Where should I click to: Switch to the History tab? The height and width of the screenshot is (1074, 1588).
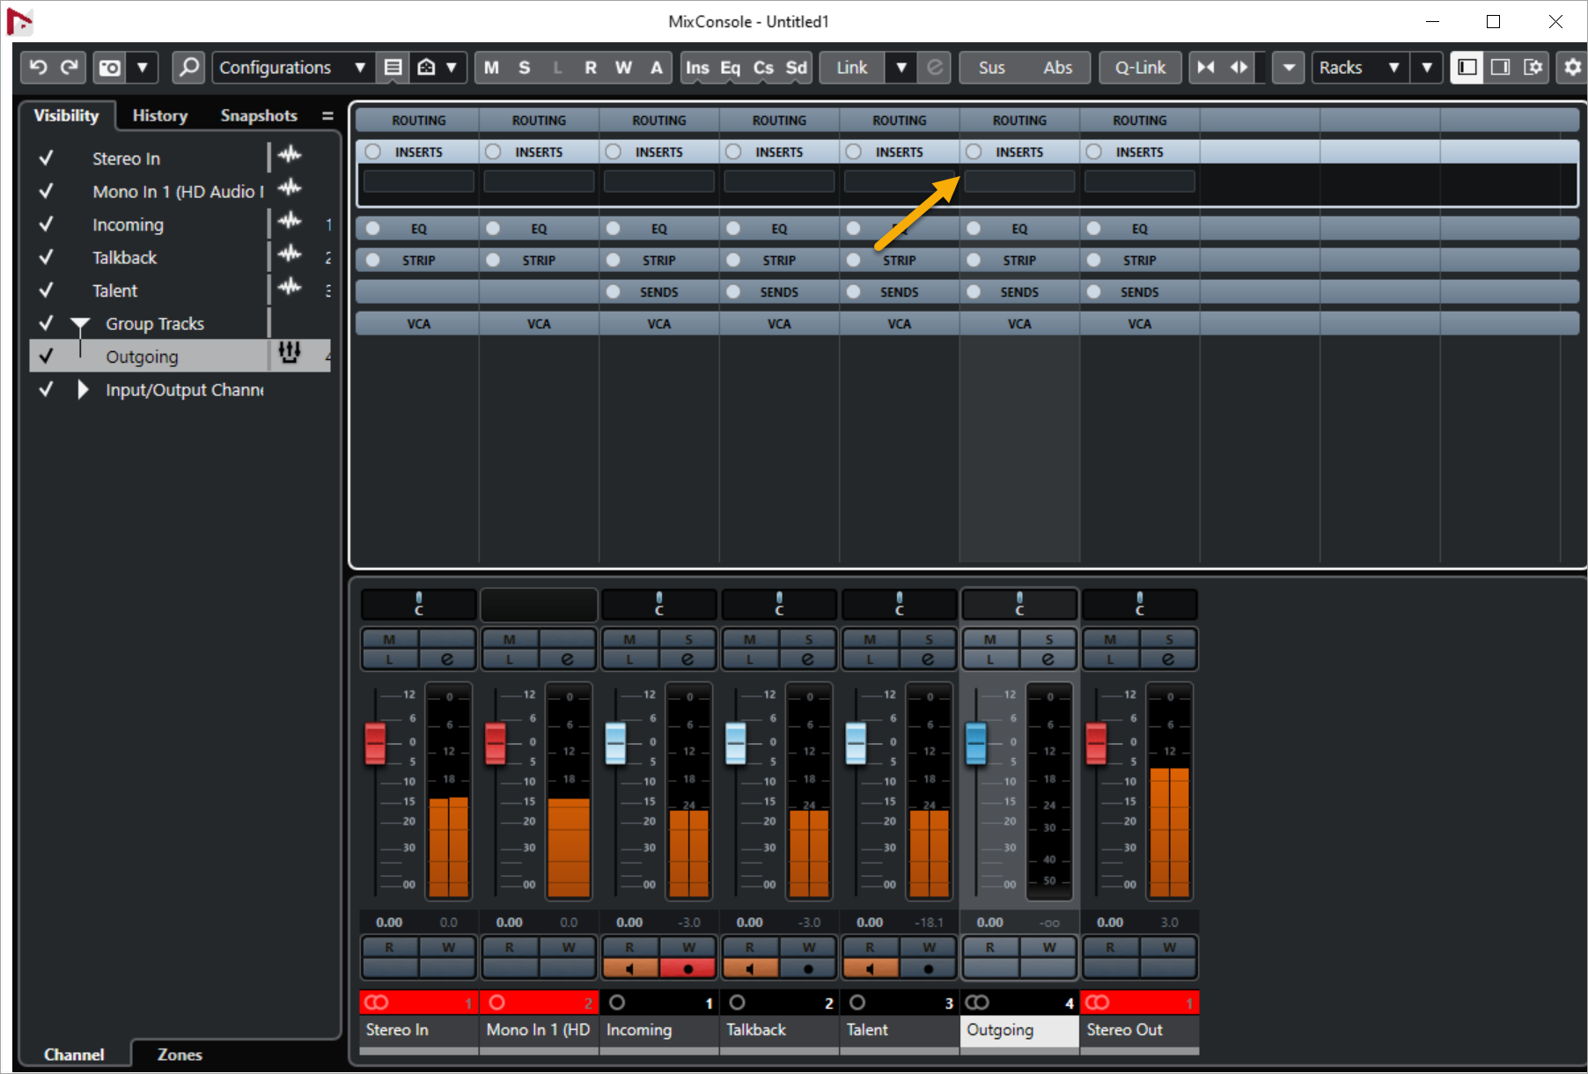coord(159,115)
